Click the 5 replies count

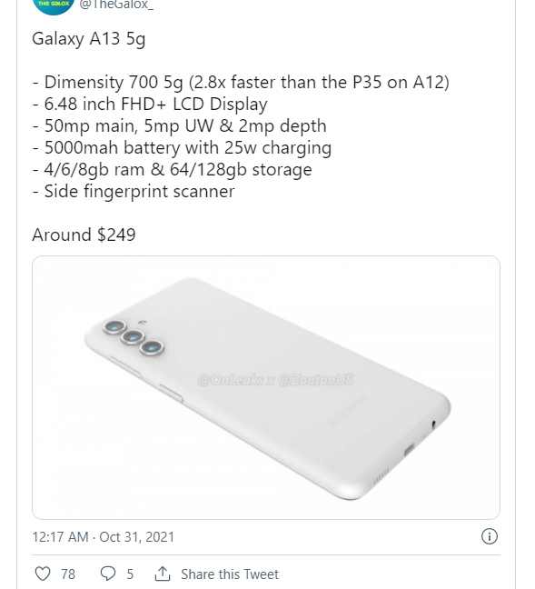point(130,574)
